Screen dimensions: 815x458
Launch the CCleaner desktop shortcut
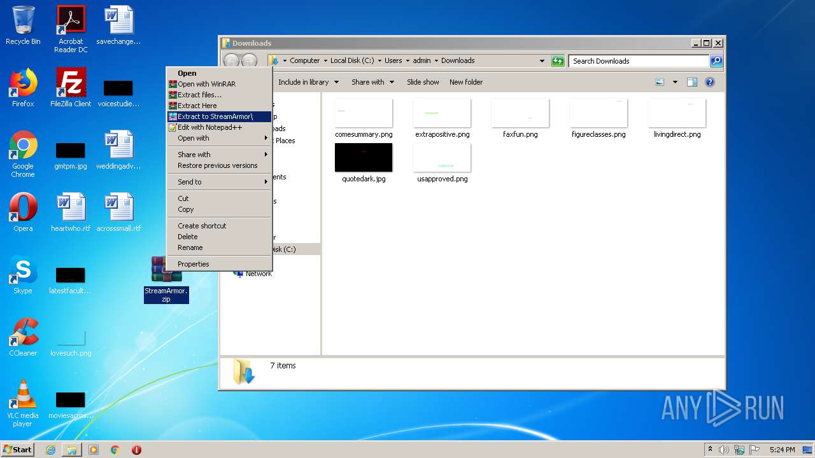23,337
